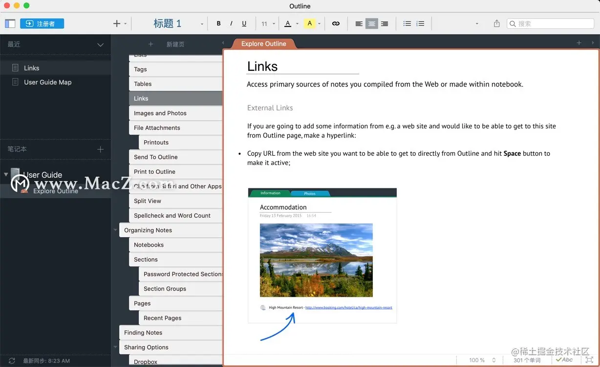Open the Send To Outline page
This screenshot has width=600, height=367.
pos(176,157)
